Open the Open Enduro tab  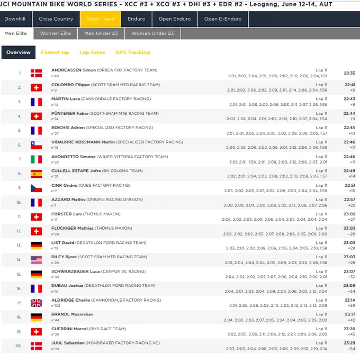point(175,19)
